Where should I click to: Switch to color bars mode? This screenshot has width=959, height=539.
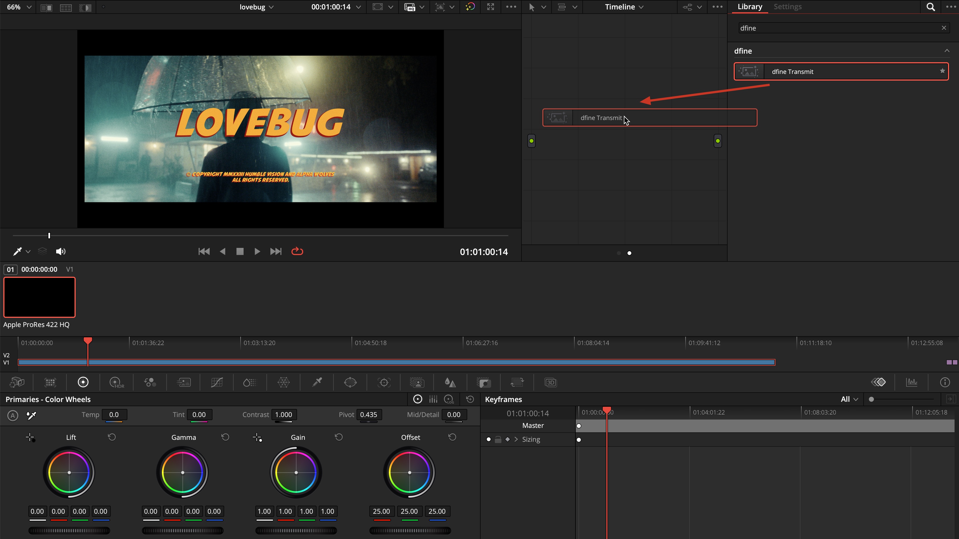click(x=433, y=399)
